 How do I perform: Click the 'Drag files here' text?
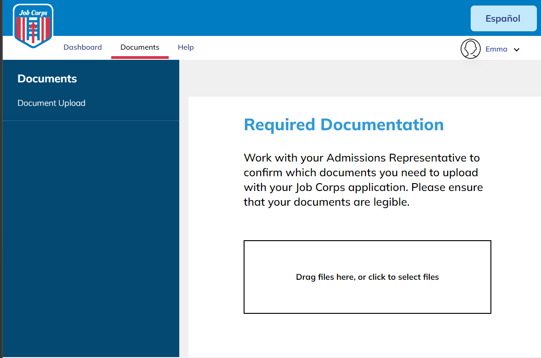367,277
